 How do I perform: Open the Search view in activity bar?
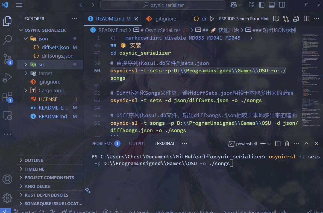[7, 40]
